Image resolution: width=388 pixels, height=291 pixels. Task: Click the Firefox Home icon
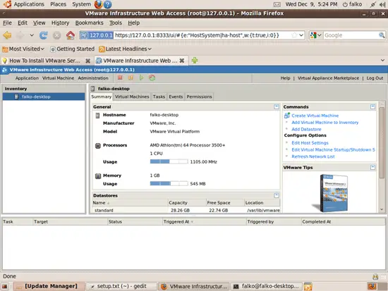click(71, 35)
